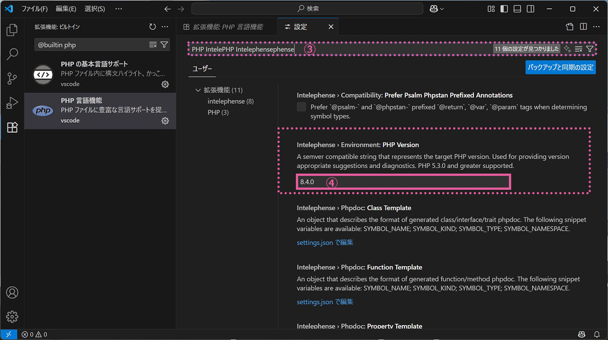Switch to 拡張機能: PHP 言語機能 tab
Image resolution: width=608 pixels, height=340 pixels.
(227, 27)
